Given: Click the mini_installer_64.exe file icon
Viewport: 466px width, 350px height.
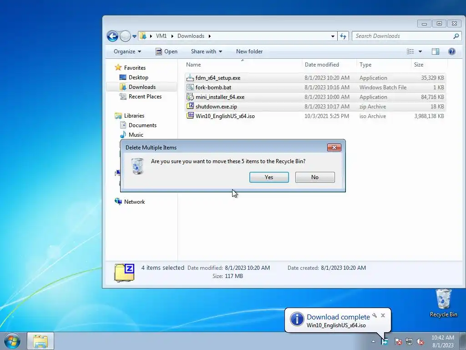Looking at the screenshot, I should (190, 97).
